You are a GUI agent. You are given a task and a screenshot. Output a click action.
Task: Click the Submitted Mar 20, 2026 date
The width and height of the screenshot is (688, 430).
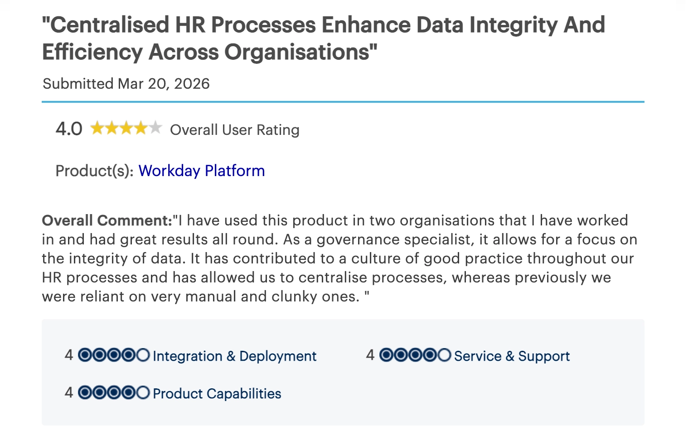(126, 84)
